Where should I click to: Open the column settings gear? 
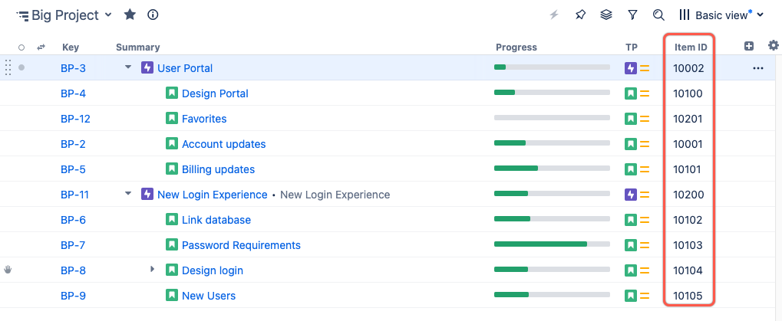[x=773, y=47]
